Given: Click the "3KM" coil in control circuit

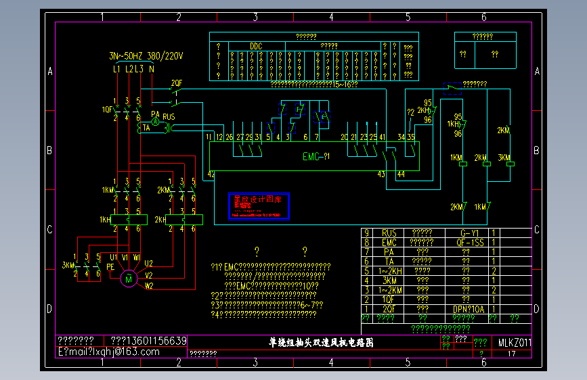Looking at the screenshot, I should point(510,164).
